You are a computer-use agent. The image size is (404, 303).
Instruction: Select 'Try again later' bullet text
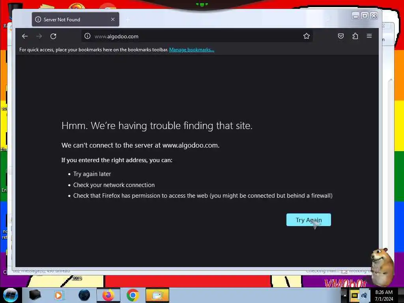[92, 174]
